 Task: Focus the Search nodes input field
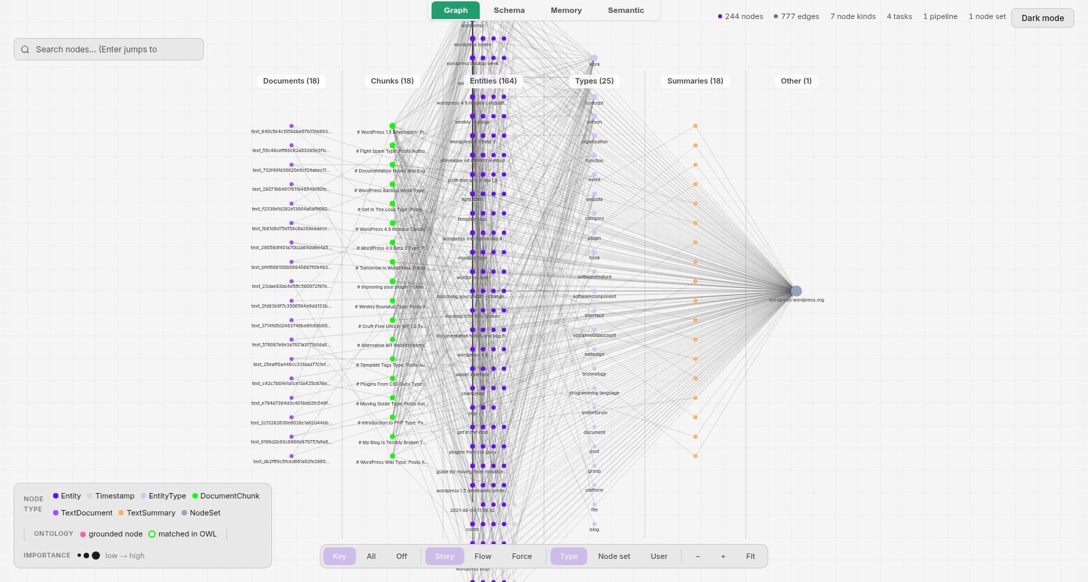click(x=109, y=50)
